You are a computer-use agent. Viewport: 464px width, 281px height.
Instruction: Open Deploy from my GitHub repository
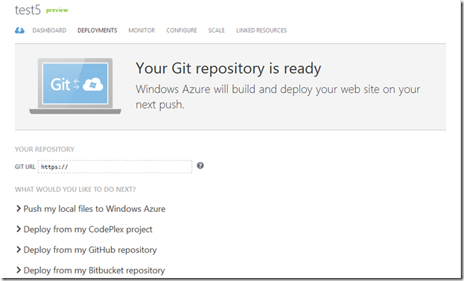coord(90,250)
